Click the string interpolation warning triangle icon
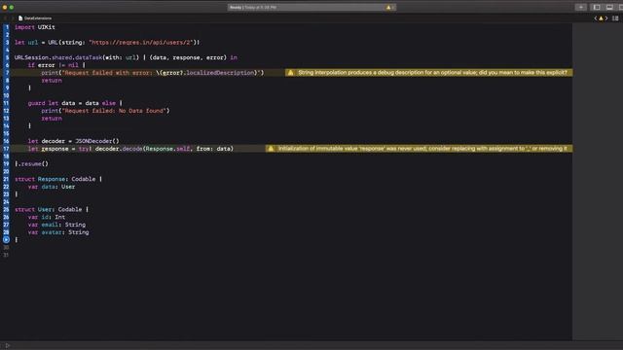Viewport: 623px width, 350px height. tap(290, 73)
